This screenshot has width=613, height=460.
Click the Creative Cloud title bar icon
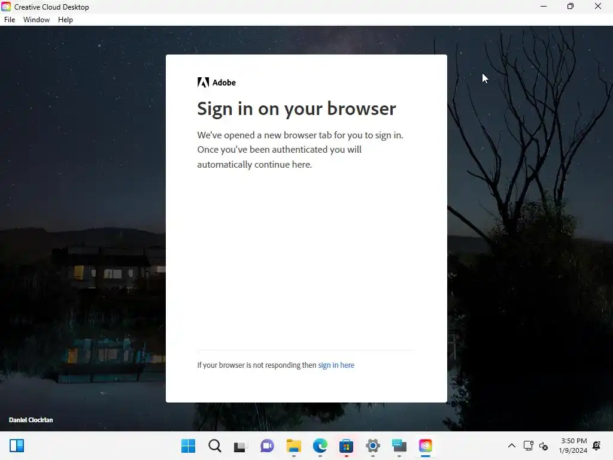[x=6, y=7]
